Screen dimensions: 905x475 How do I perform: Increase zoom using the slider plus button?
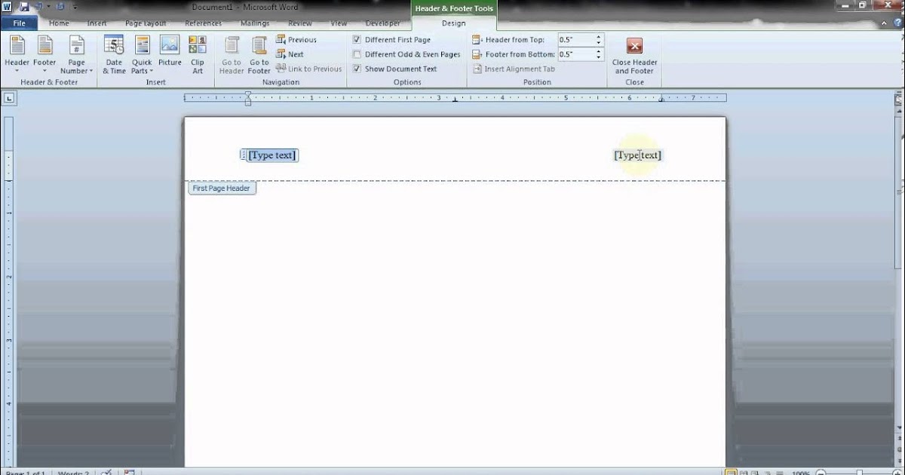[x=897, y=471]
